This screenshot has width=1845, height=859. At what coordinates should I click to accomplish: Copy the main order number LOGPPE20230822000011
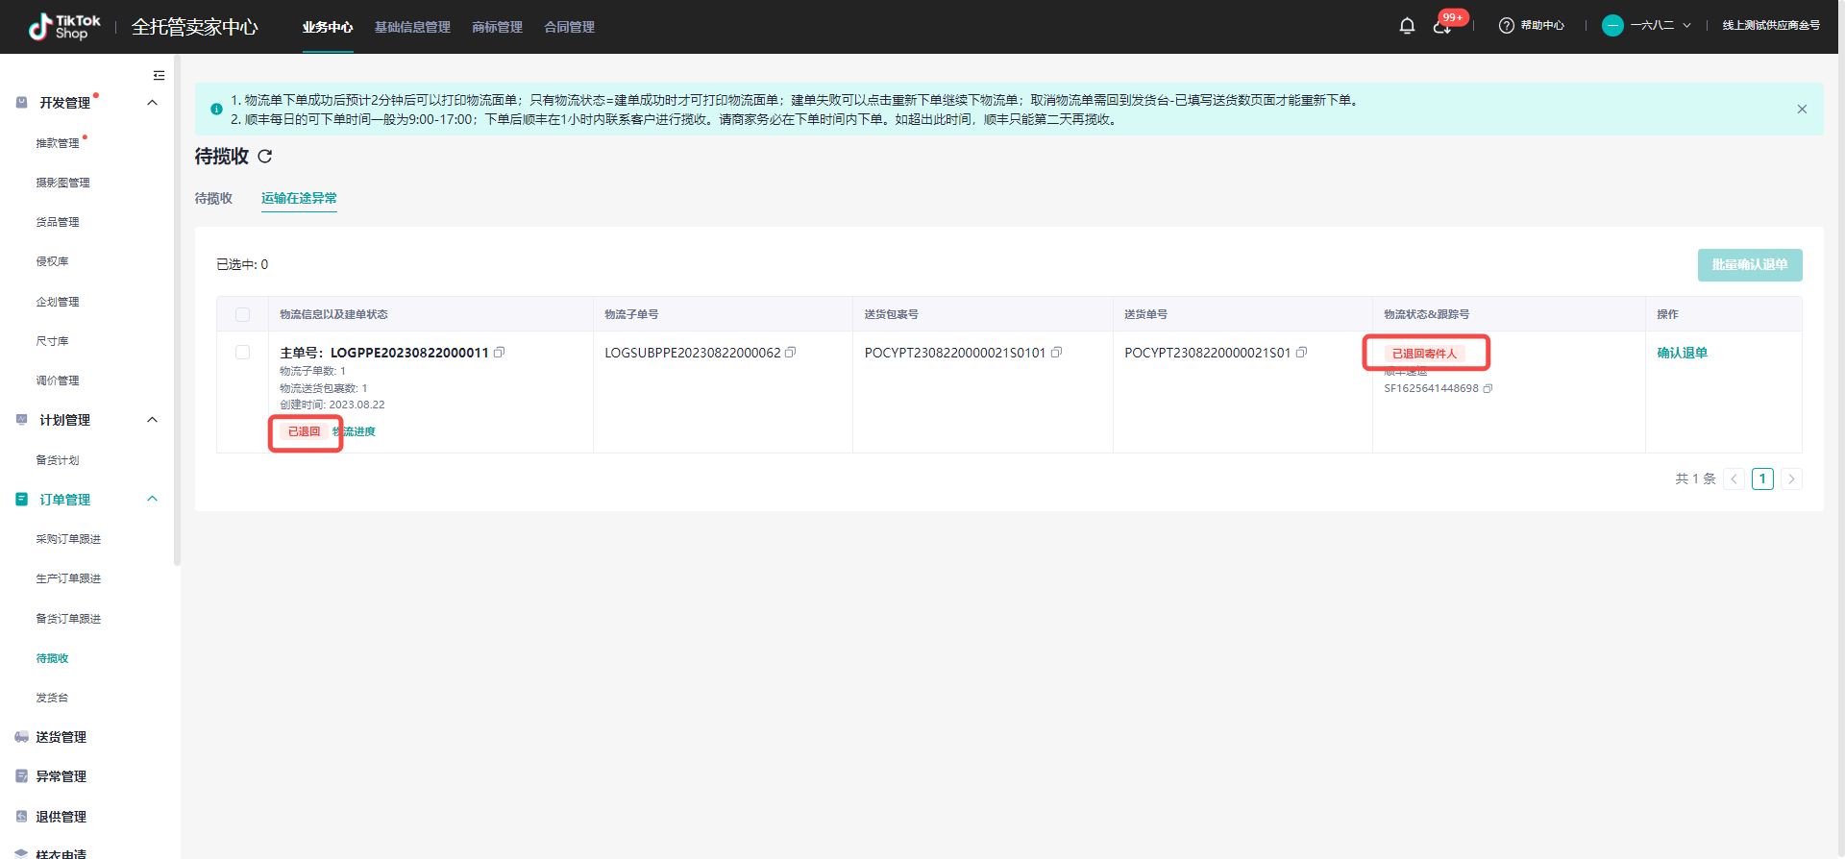point(499,353)
